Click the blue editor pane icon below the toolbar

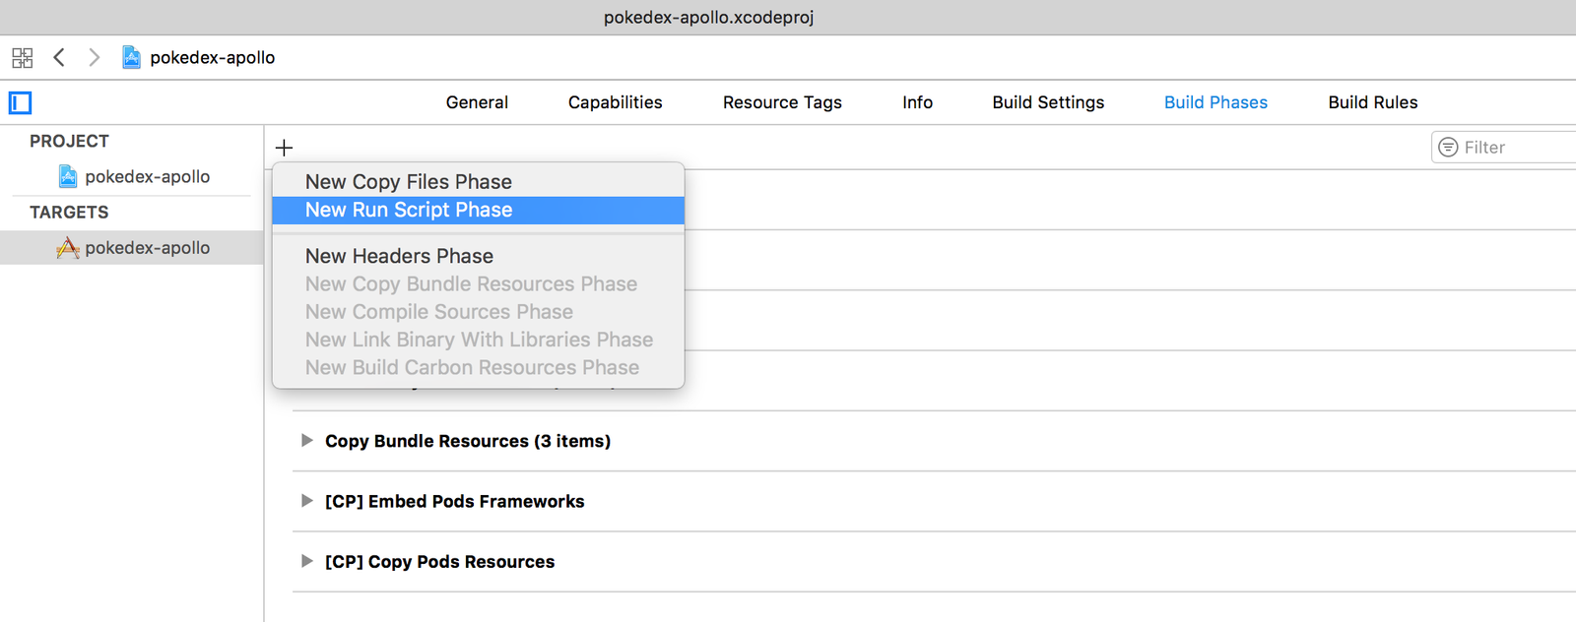20,102
